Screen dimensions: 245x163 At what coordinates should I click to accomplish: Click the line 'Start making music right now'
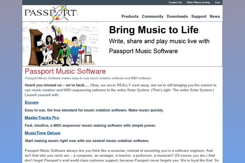pos(87,141)
